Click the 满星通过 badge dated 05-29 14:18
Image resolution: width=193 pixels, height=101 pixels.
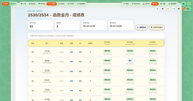[130, 80]
